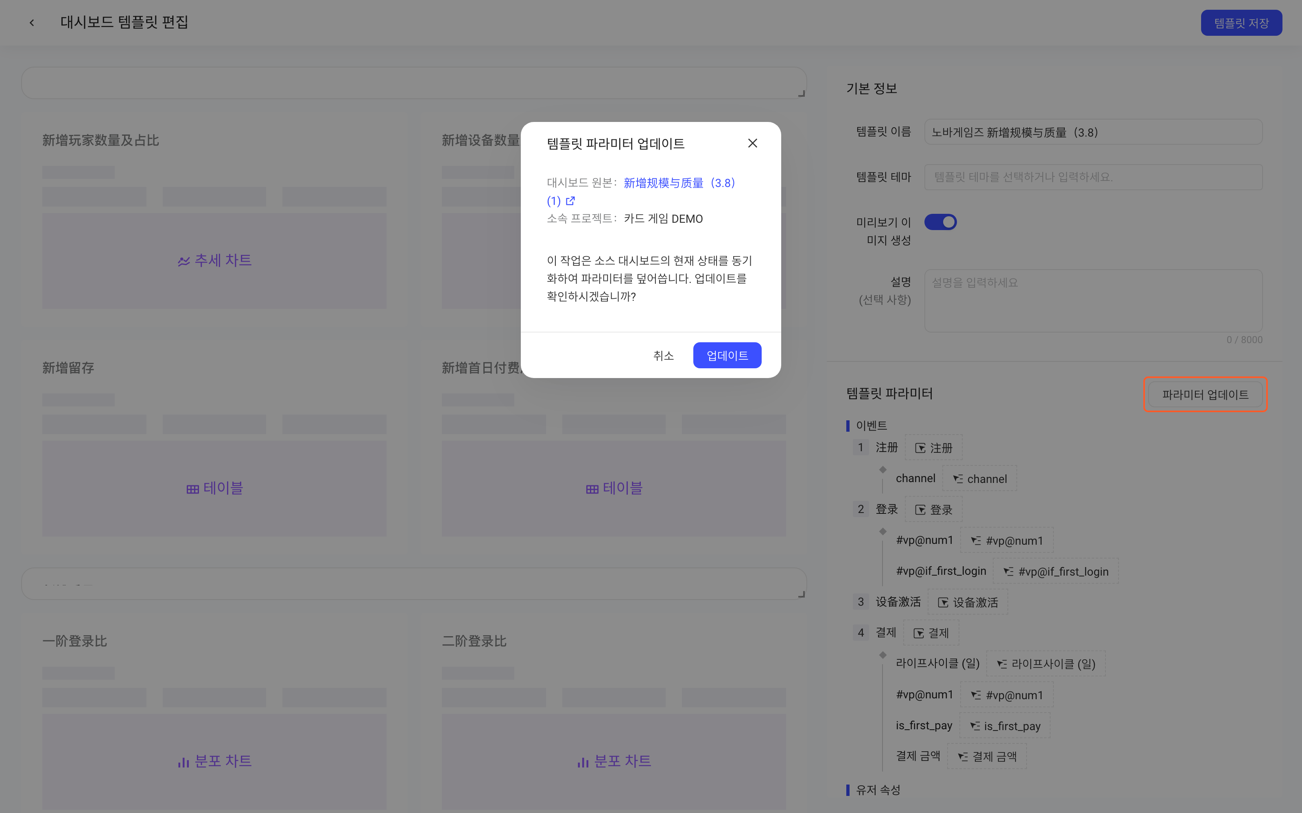Go back with the left chevron icon
This screenshot has height=813, width=1302.
(x=32, y=23)
